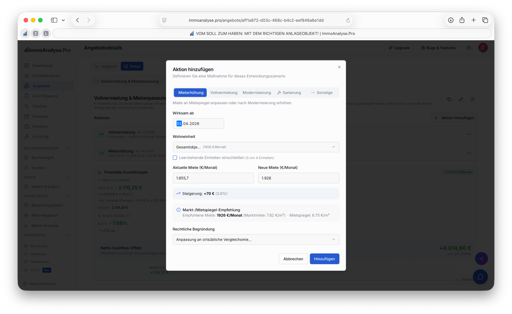Select the Sonstige tab
This screenshot has height=314, width=512.
(x=322, y=92)
